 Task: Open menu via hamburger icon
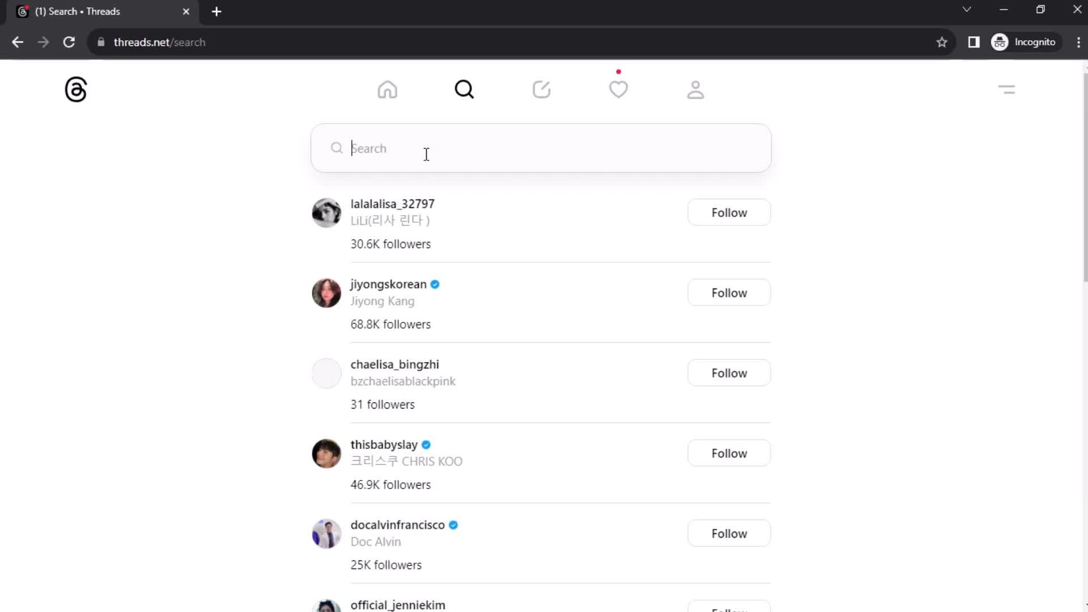click(1008, 90)
